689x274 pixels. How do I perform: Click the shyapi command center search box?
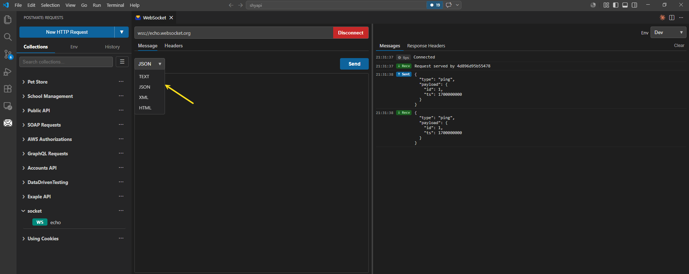(336, 5)
